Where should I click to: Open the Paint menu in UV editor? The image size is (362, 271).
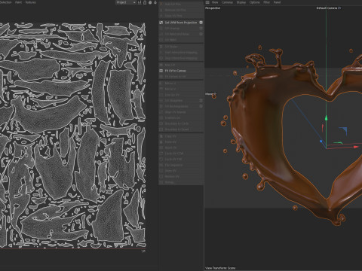coord(18,2)
